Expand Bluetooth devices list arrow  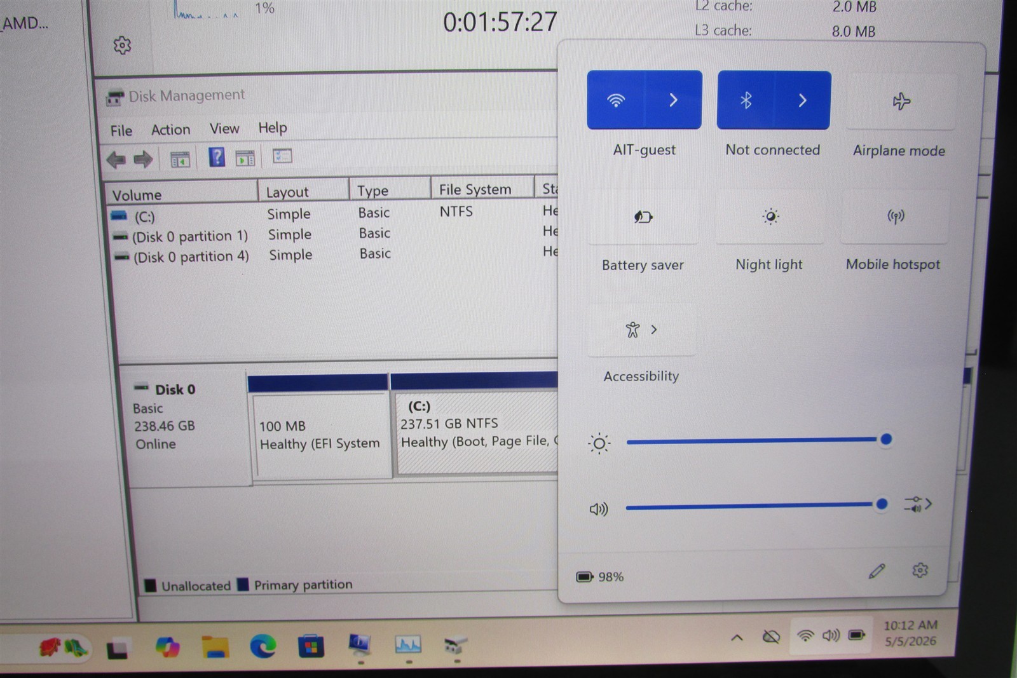pyautogui.click(x=803, y=100)
